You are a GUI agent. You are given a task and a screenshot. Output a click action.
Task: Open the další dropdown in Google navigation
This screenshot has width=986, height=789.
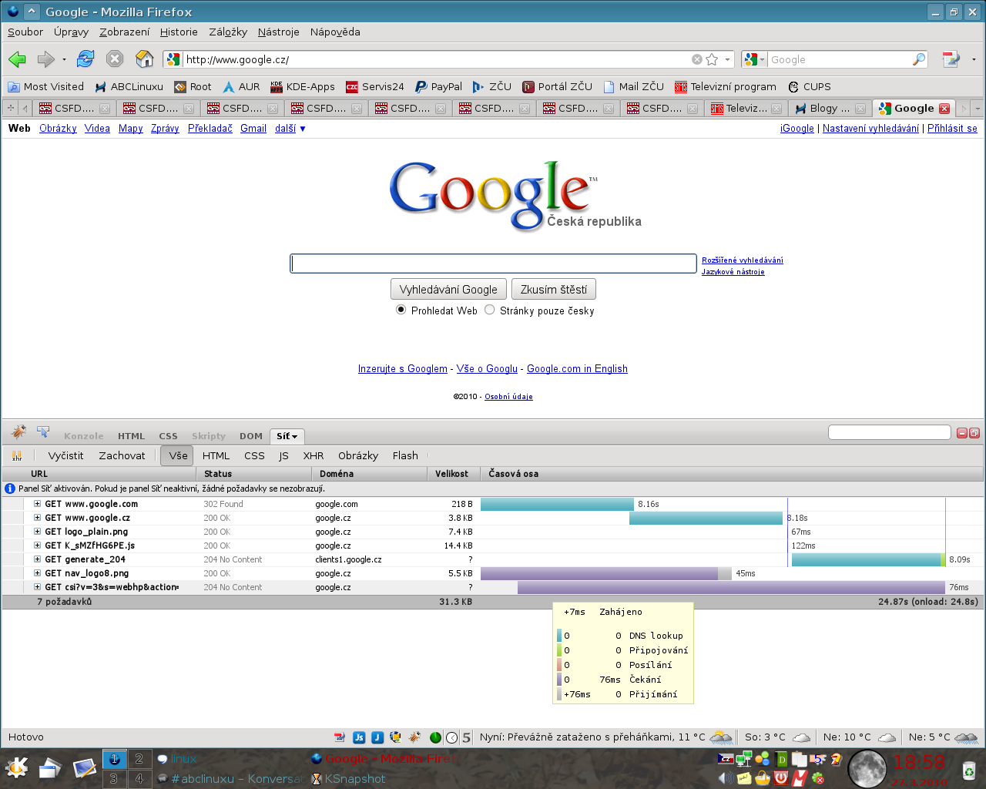[x=290, y=129]
